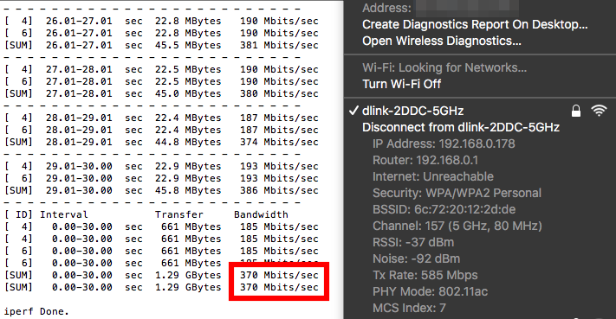The width and height of the screenshot is (616, 319).
Task: Click the MCS Index: 7 line
Action: click(409, 309)
